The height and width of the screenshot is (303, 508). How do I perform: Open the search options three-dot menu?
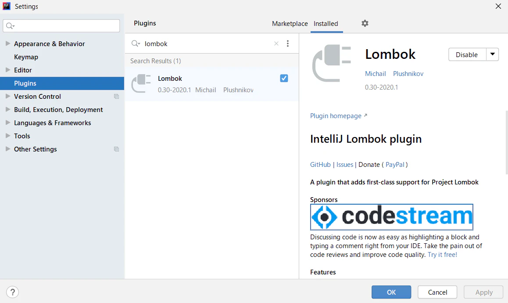tap(288, 43)
